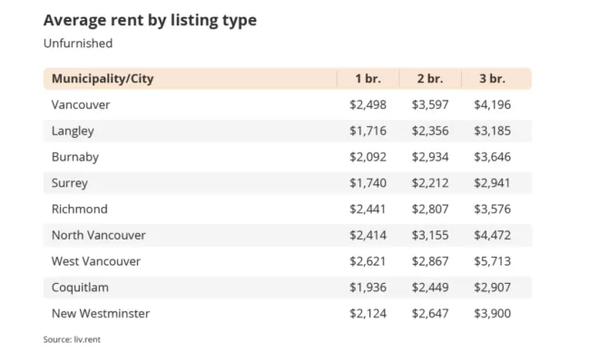Select West Vancouver row name
This screenshot has height=361, width=599.
click(96, 261)
